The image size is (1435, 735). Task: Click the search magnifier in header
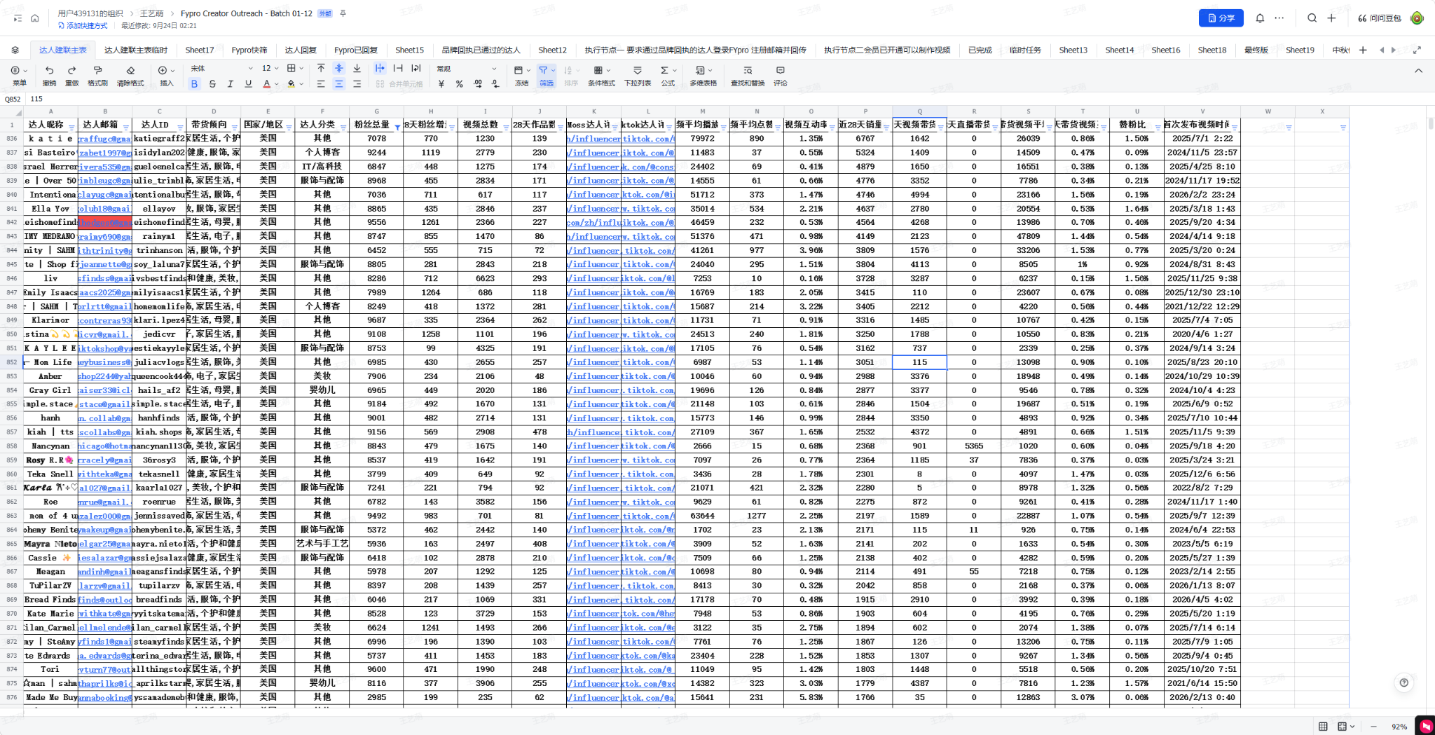[1312, 18]
